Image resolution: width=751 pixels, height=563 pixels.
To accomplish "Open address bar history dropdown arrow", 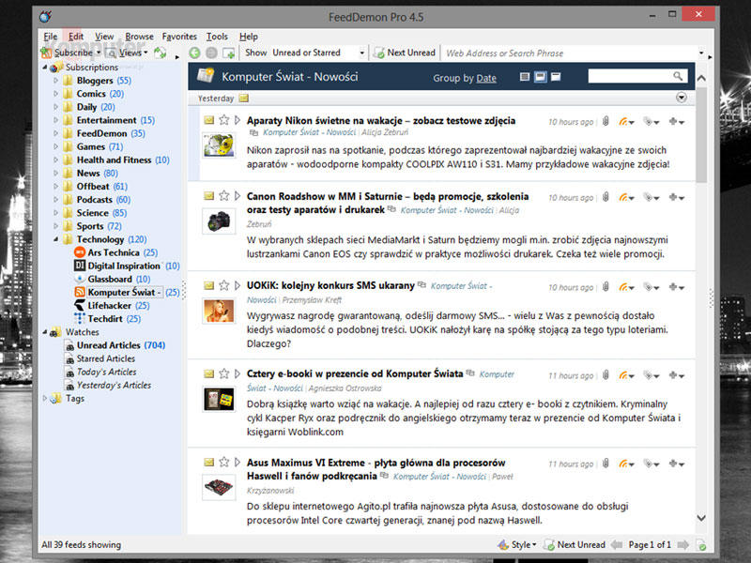I will [700, 53].
